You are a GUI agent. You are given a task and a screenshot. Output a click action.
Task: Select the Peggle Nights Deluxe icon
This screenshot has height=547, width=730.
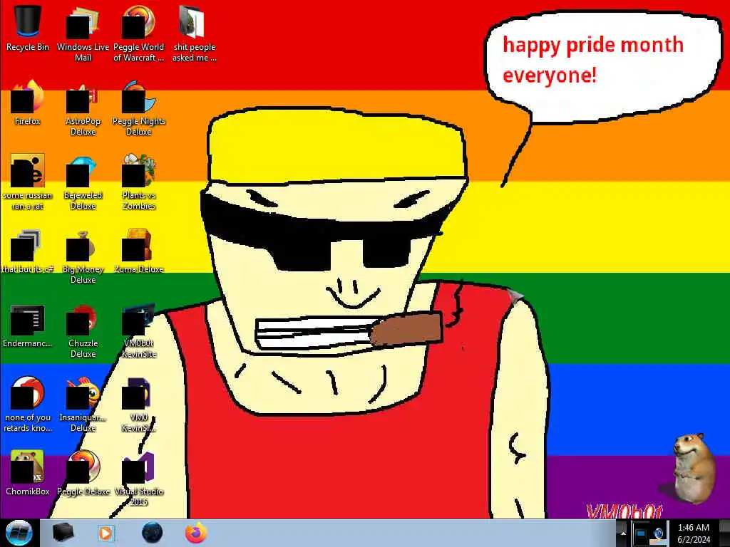(139, 108)
